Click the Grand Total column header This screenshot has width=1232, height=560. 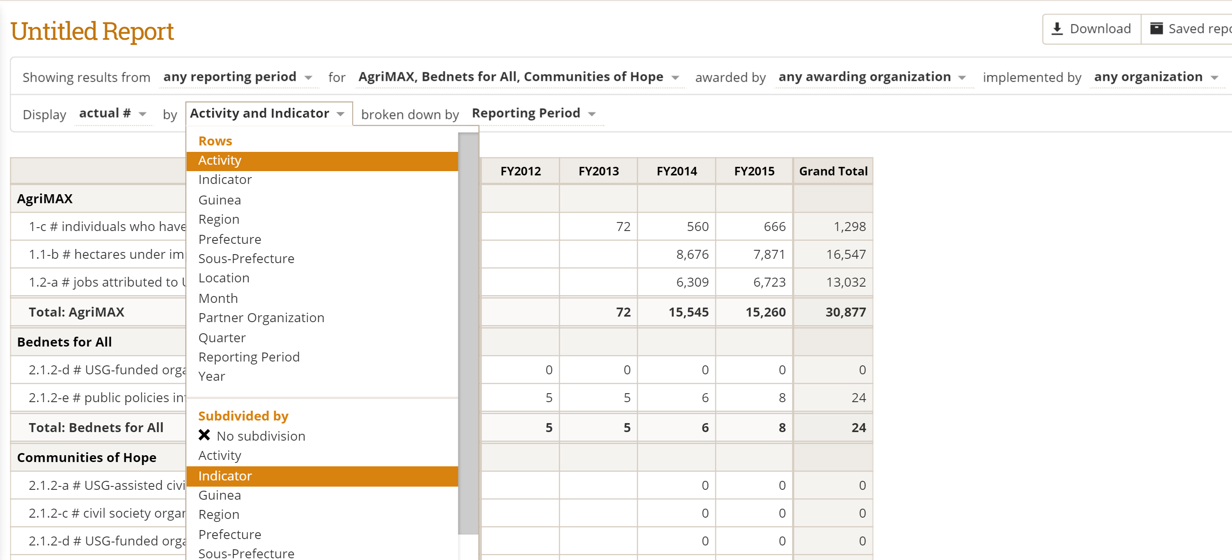833,171
